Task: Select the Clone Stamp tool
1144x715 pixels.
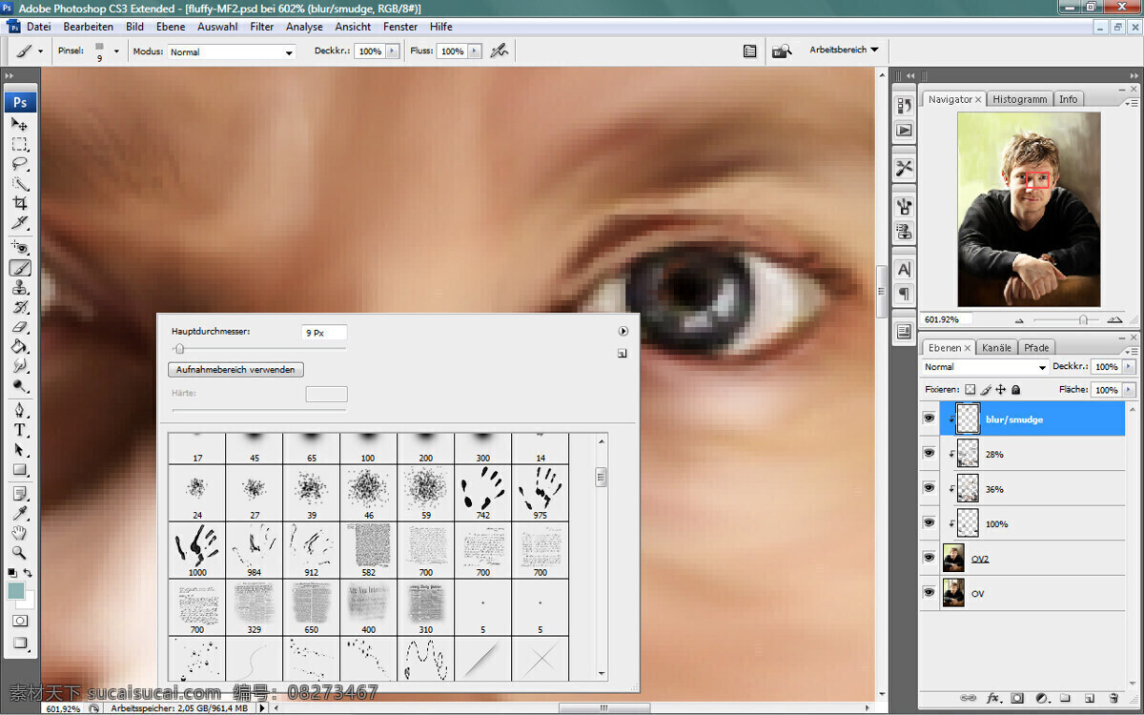Action: [x=19, y=288]
